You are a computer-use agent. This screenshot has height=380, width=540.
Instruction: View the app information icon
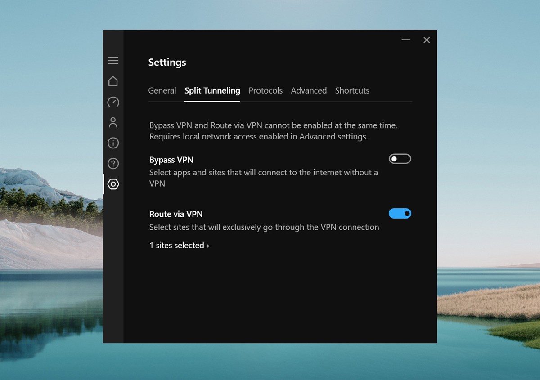click(x=113, y=143)
